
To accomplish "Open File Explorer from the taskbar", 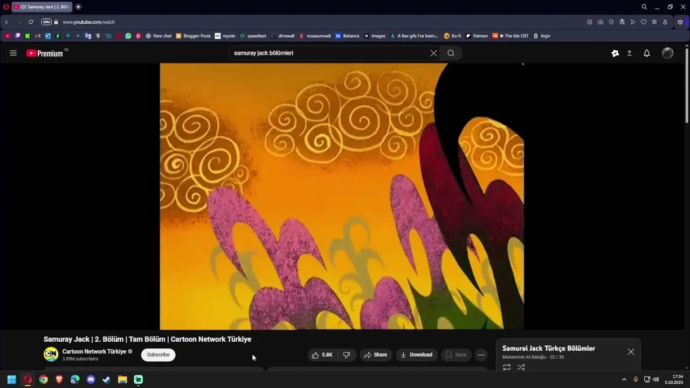I will tap(122, 379).
